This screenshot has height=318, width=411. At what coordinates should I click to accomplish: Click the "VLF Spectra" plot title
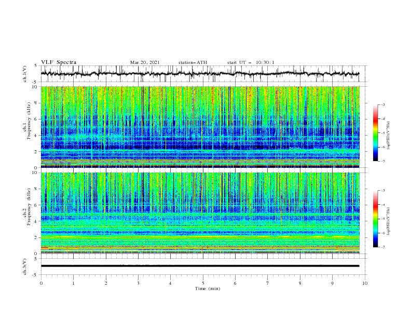[x=59, y=62]
